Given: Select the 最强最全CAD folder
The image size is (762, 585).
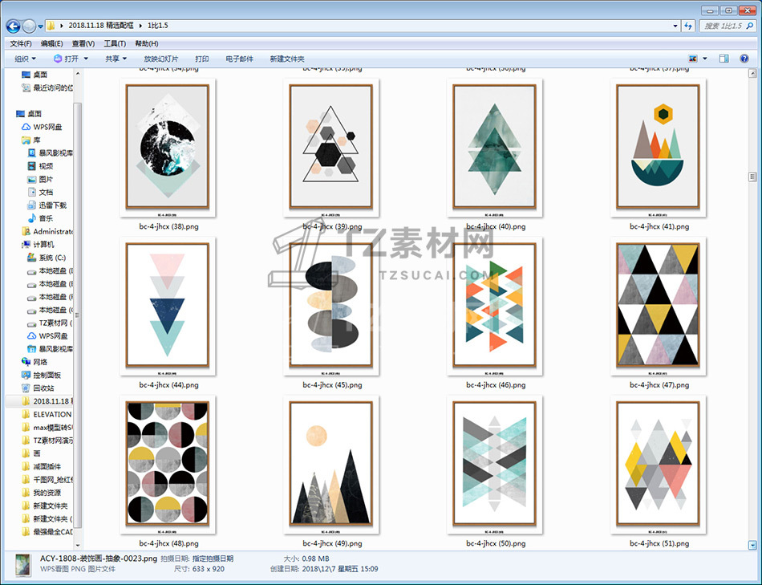Looking at the screenshot, I should pyautogui.click(x=47, y=532).
